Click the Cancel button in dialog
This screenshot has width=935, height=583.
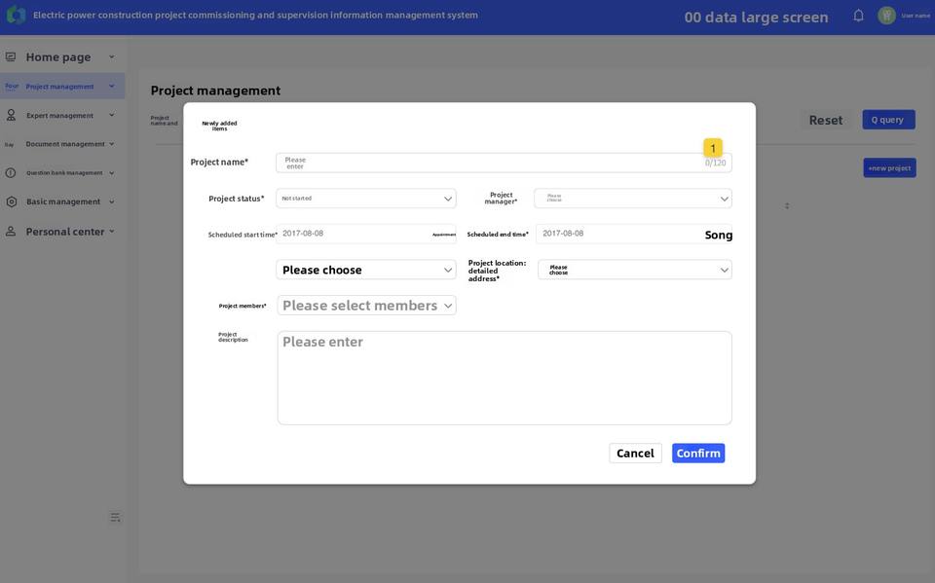point(635,453)
